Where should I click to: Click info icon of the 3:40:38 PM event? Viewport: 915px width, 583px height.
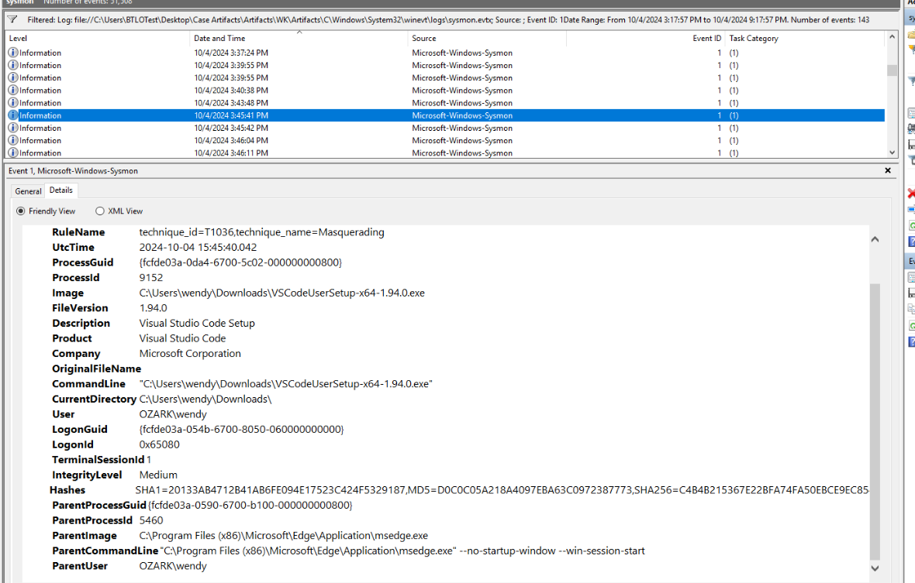(13, 91)
